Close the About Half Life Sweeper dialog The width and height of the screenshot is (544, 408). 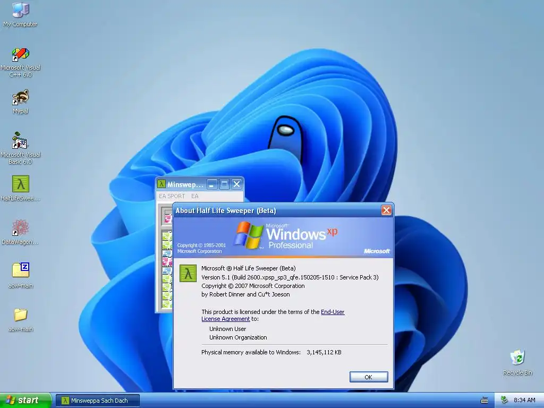[386, 210]
